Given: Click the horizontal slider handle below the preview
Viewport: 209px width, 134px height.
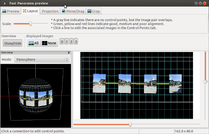Looking at the screenshot, I should tap(130, 124).
